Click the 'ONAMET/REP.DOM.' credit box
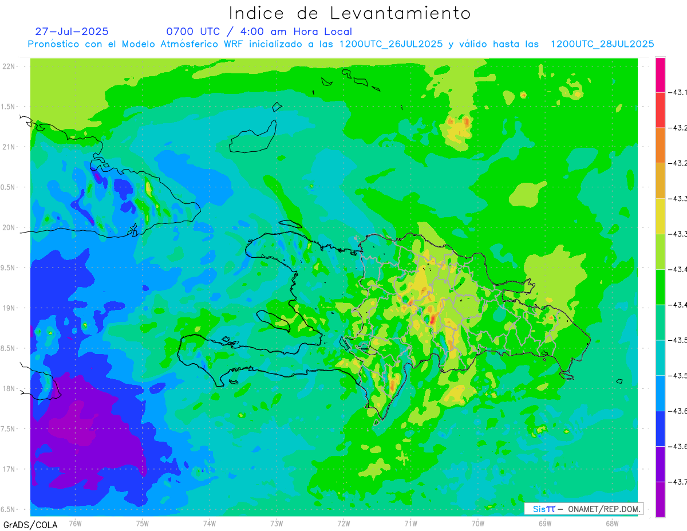 [x=583, y=509]
